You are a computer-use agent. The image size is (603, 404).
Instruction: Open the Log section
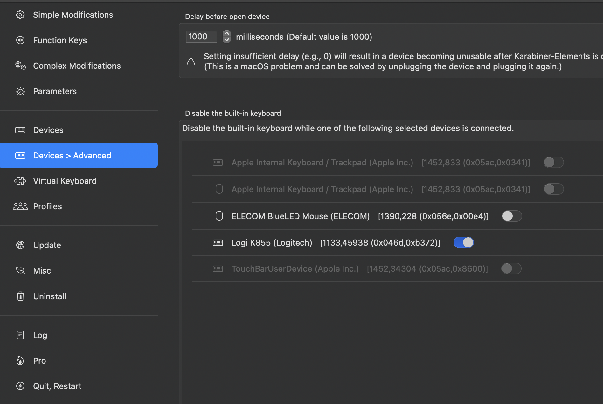pyautogui.click(x=40, y=335)
